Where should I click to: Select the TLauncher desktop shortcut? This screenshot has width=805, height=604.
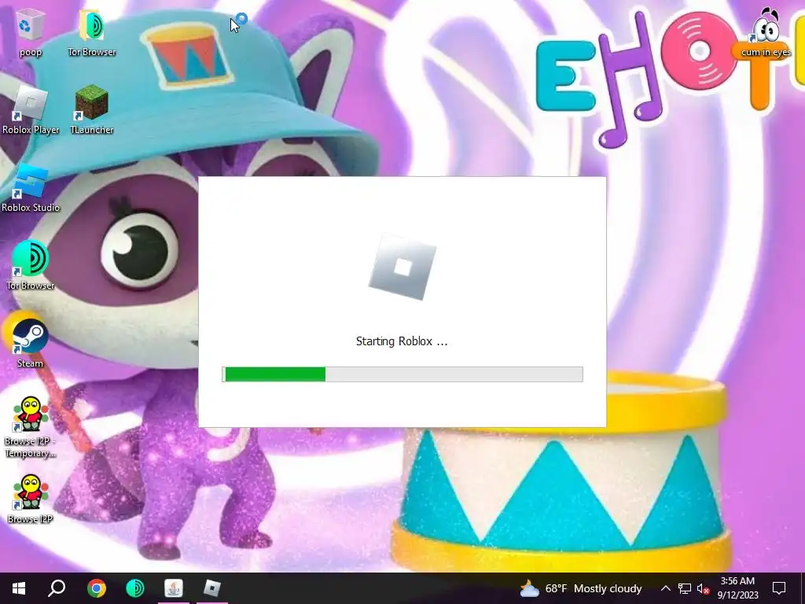[92, 110]
